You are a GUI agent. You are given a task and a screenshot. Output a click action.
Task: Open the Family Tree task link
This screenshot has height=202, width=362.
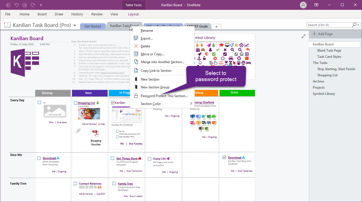tap(125, 184)
